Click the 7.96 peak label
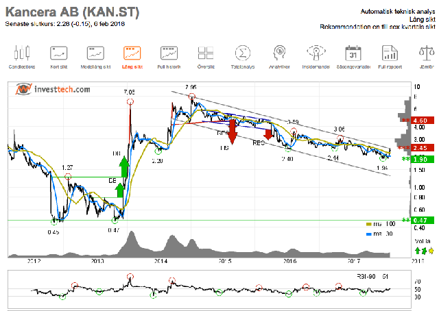This screenshot has height=311, width=439. tap(191, 87)
